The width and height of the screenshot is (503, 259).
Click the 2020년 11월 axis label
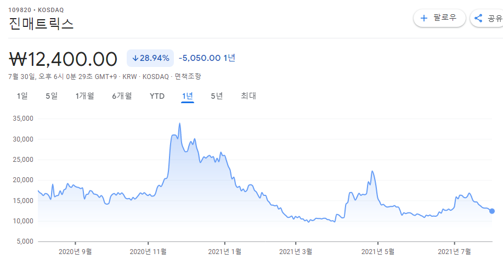coord(148,252)
